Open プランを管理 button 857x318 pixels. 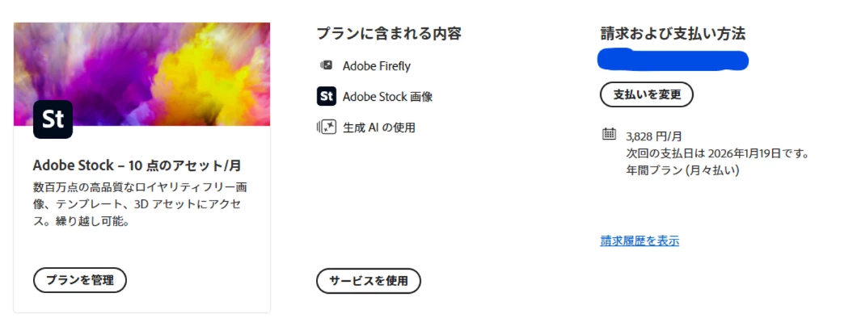[80, 280]
